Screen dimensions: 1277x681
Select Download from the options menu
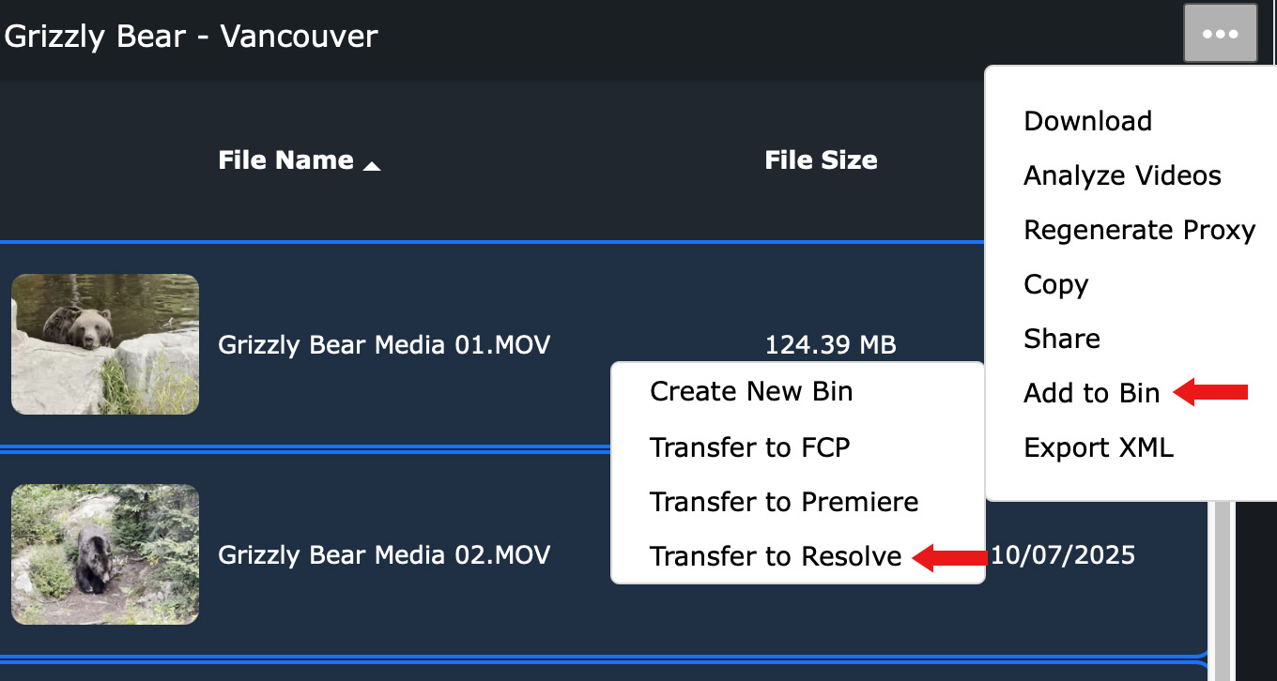[x=1087, y=121]
